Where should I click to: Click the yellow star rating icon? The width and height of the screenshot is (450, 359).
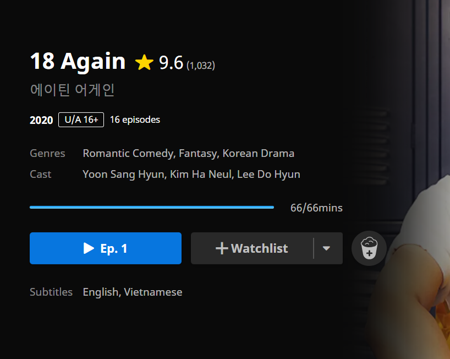pyautogui.click(x=144, y=62)
